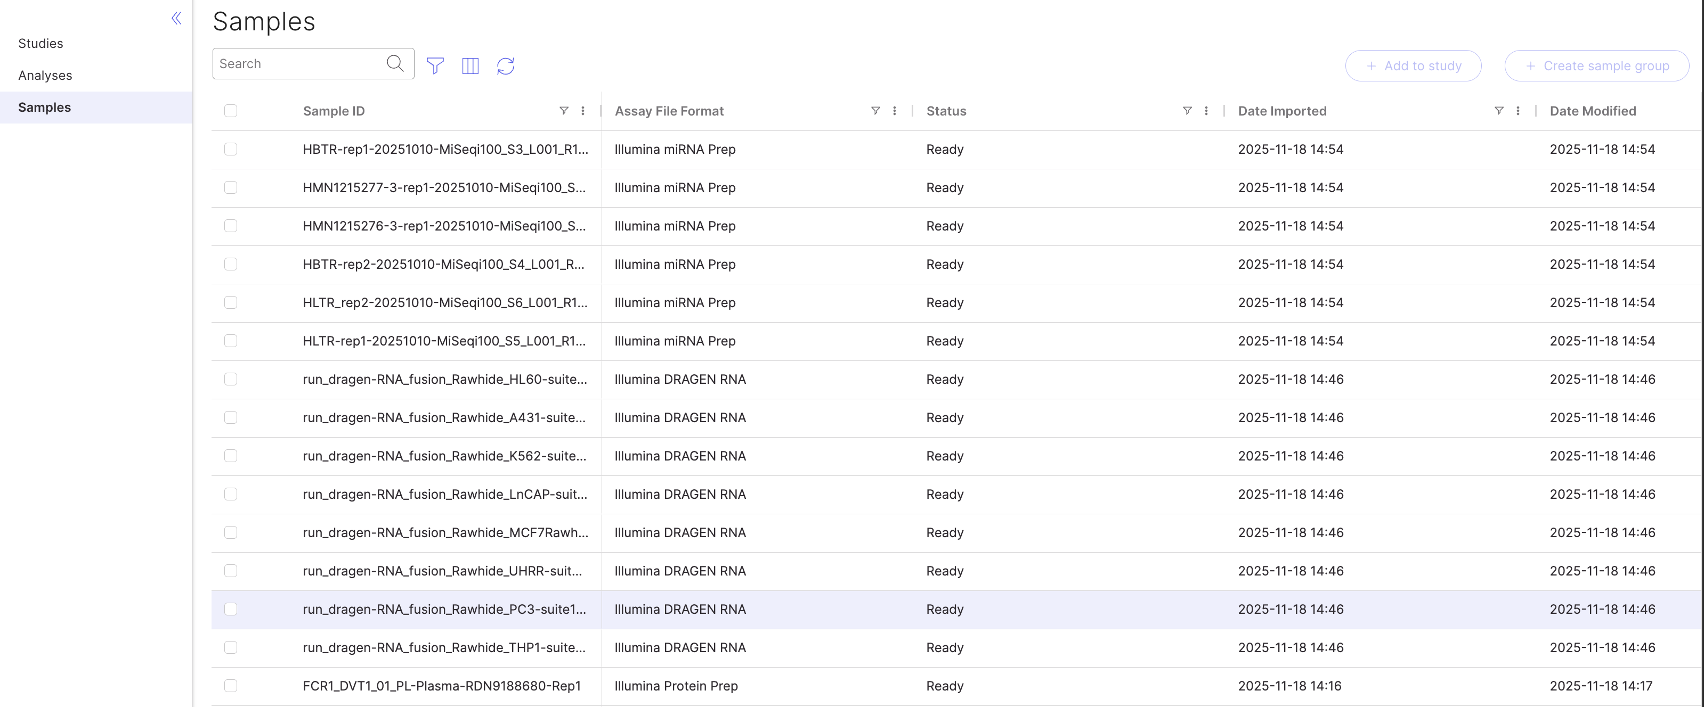Select the FCR1_DVT1_01_PL-Plasma sample checkbox

(x=230, y=686)
